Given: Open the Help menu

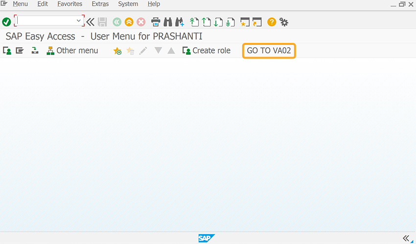Looking at the screenshot, I should point(154,4).
